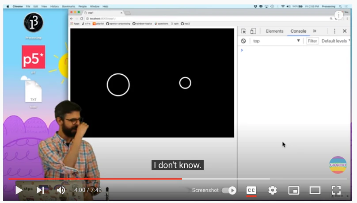This screenshot has width=357, height=203.
Task: Click the Spotlight search icon in menu bar
Action: point(340,6)
